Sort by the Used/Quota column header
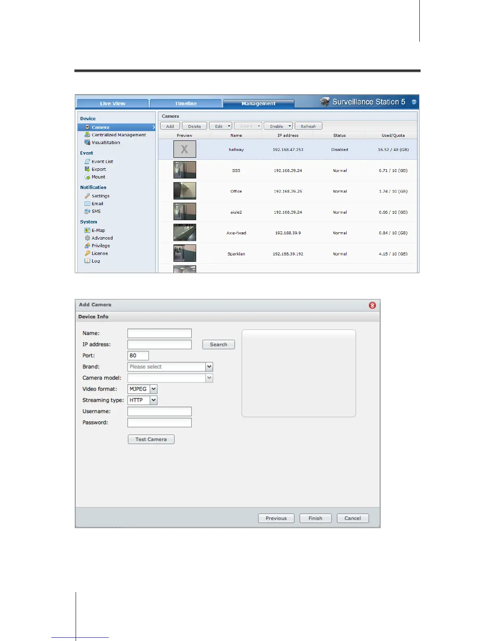495x641 pixels. point(393,136)
